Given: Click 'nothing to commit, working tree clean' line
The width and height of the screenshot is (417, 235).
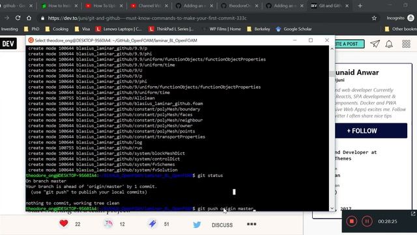Looking at the screenshot, I should pos(72,203).
